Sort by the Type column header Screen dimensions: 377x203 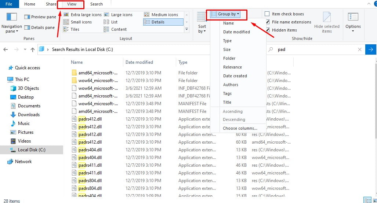[x=183, y=62]
